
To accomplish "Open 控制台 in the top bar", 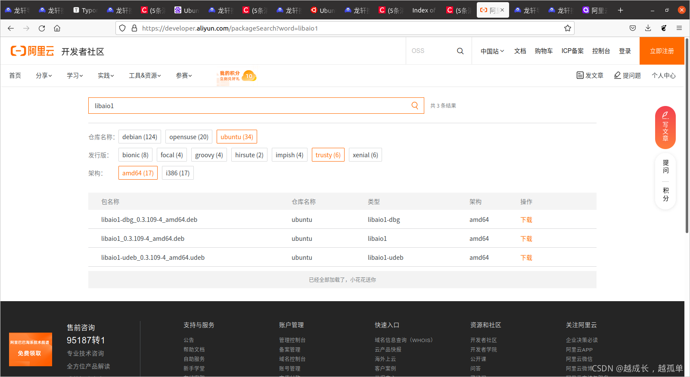I will point(601,51).
